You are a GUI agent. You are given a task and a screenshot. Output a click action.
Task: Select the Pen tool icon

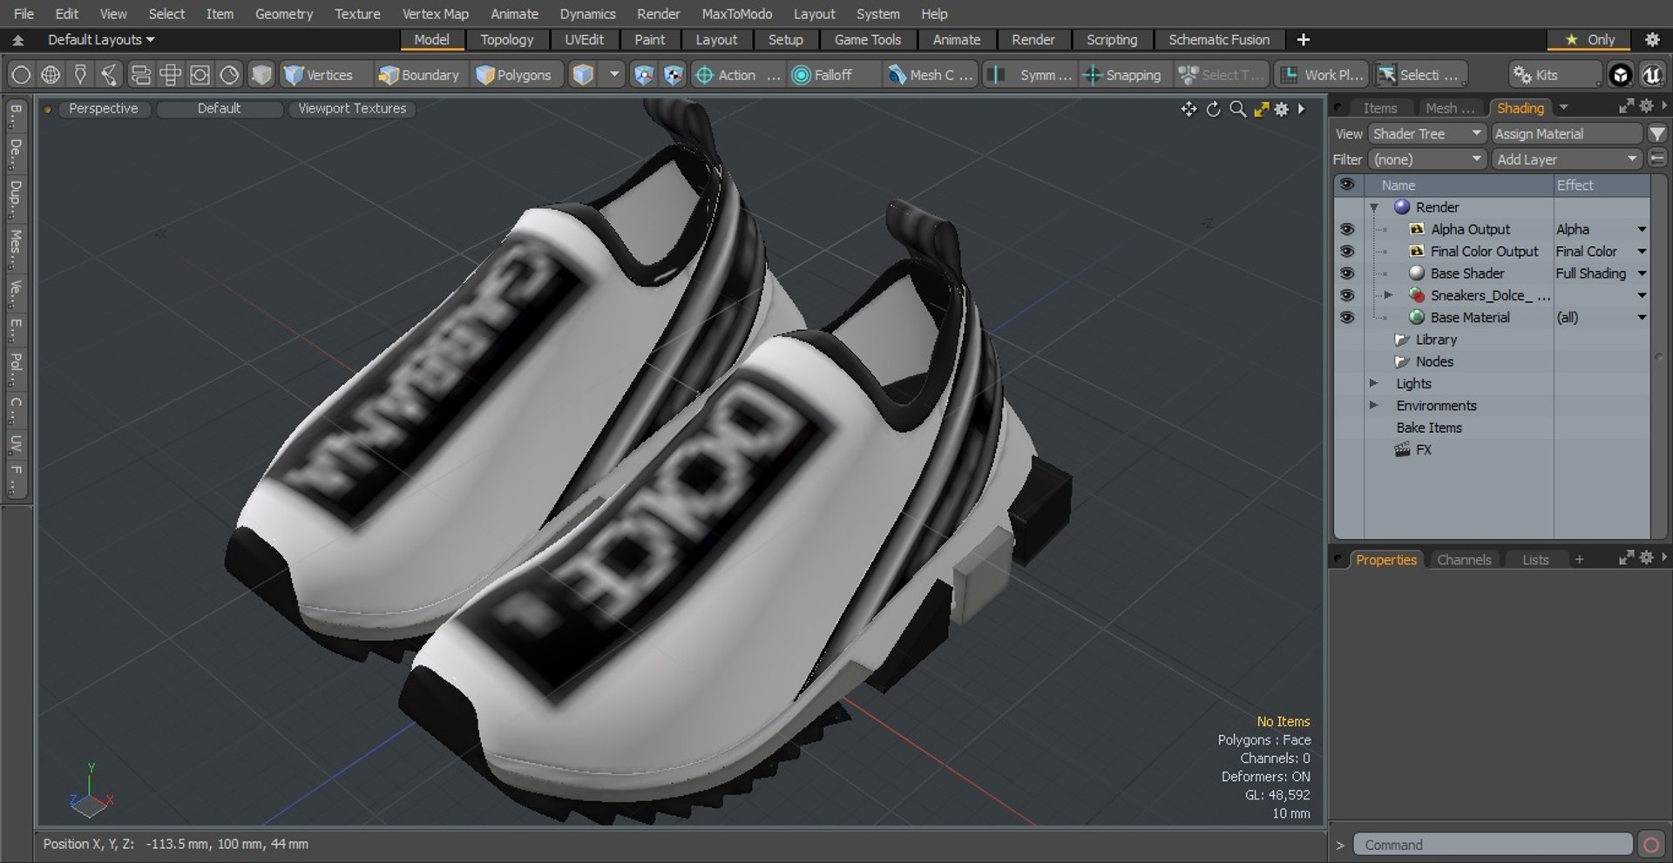coord(80,75)
